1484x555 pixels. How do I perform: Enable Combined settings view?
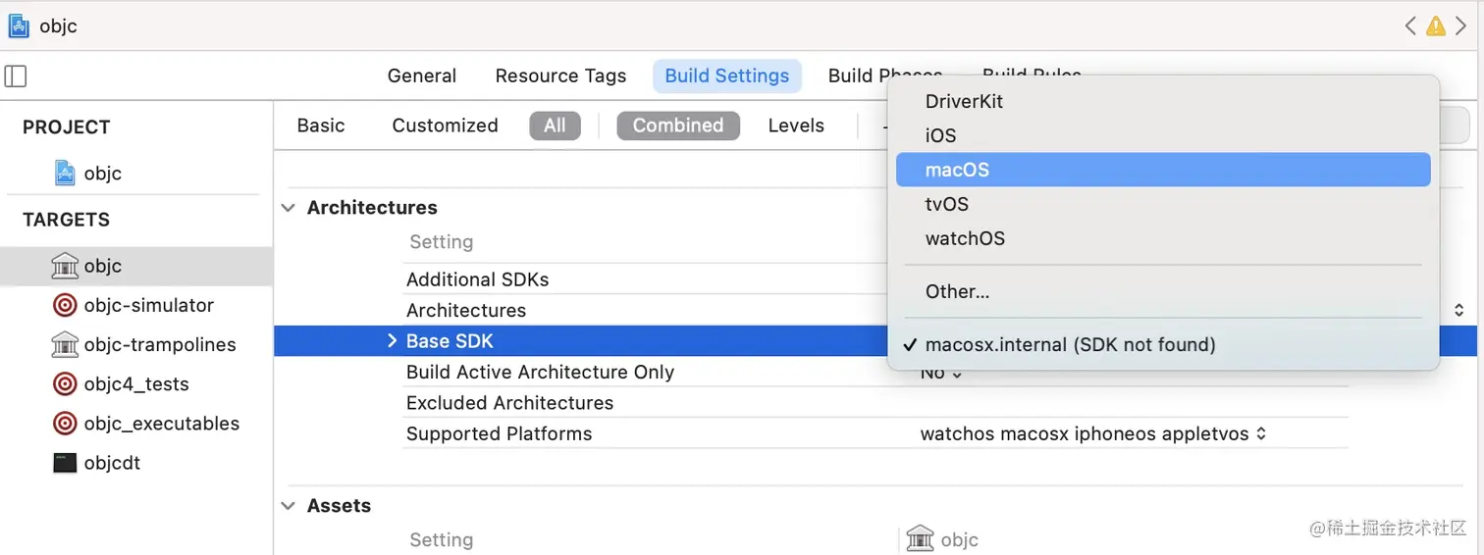[677, 126]
